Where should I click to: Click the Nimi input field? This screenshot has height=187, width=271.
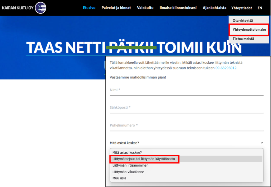point(187,90)
